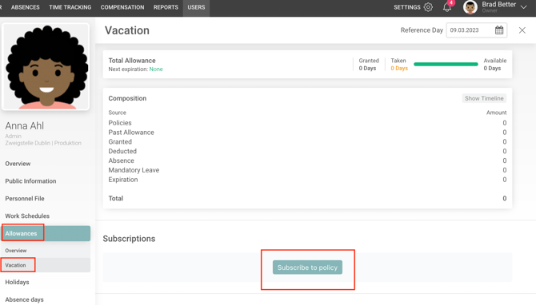Open the Compensation menu
Image resolution: width=536 pixels, height=305 pixels.
point(122,7)
